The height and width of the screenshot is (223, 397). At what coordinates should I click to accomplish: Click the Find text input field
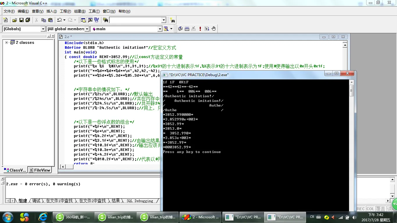pos(135,20)
